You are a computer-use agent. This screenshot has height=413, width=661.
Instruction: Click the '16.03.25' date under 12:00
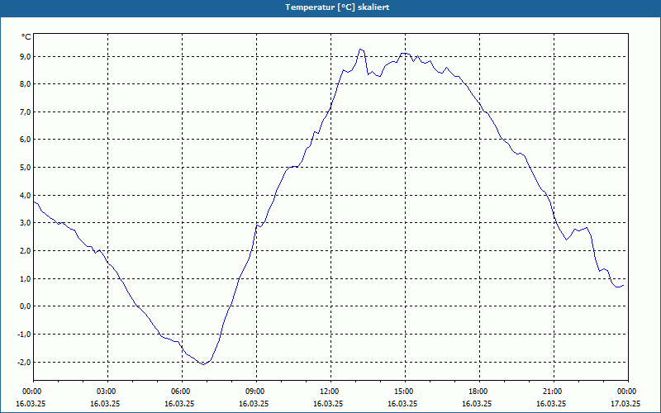[x=328, y=403]
